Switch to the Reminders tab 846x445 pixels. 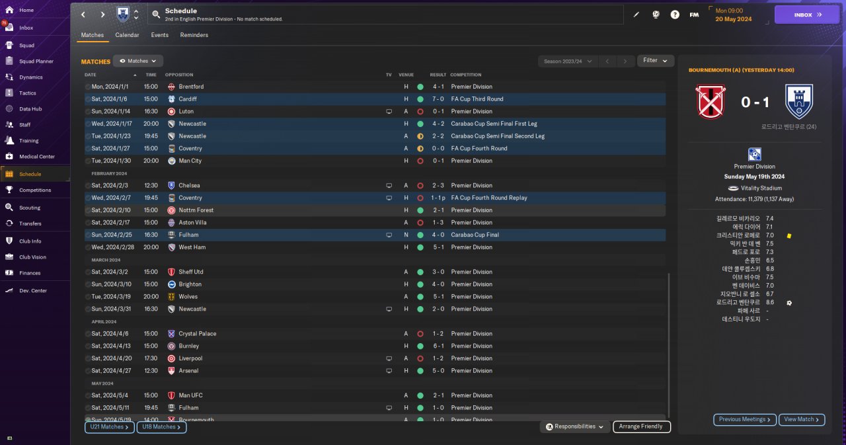pyautogui.click(x=194, y=35)
